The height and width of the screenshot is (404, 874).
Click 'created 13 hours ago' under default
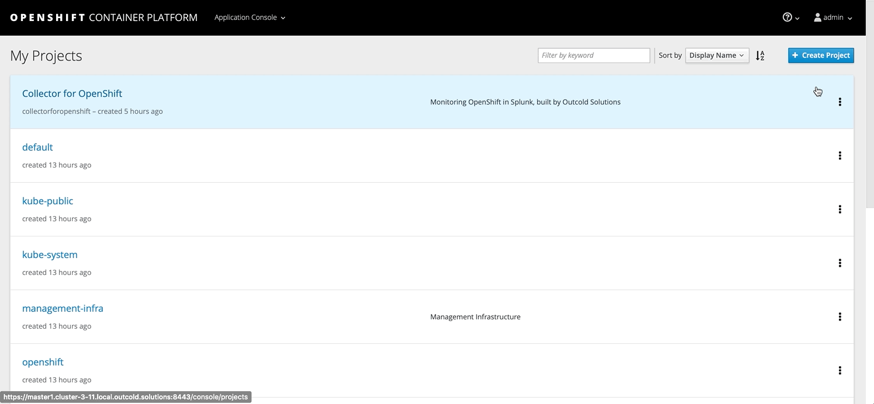pyautogui.click(x=57, y=165)
